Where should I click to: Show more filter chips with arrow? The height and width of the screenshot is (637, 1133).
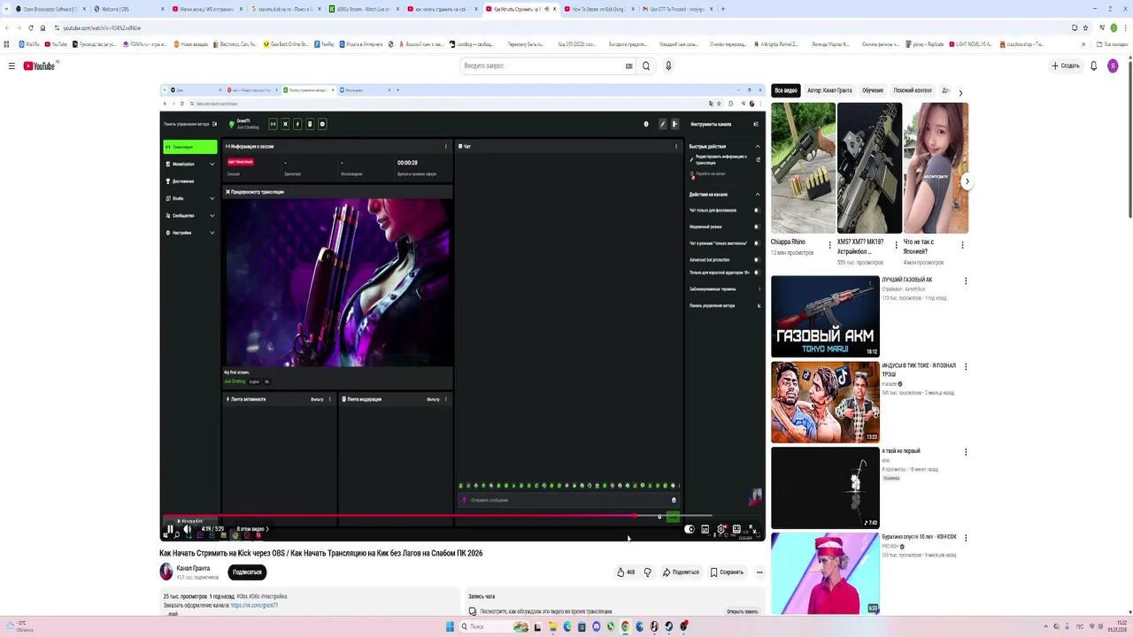coord(960,92)
